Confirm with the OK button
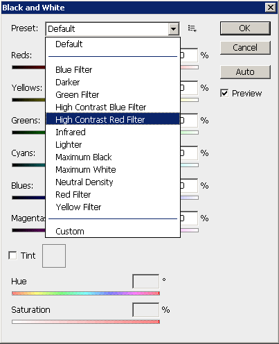The image size is (279, 344). click(x=245, y=28)
